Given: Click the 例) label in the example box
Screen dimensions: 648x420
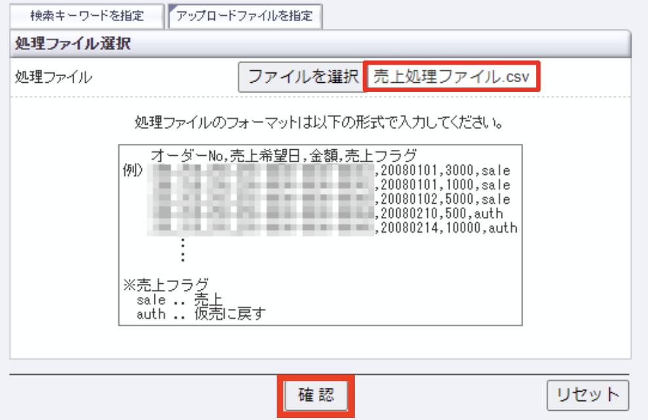Looking at the screenshot, I should click(133, 170).
